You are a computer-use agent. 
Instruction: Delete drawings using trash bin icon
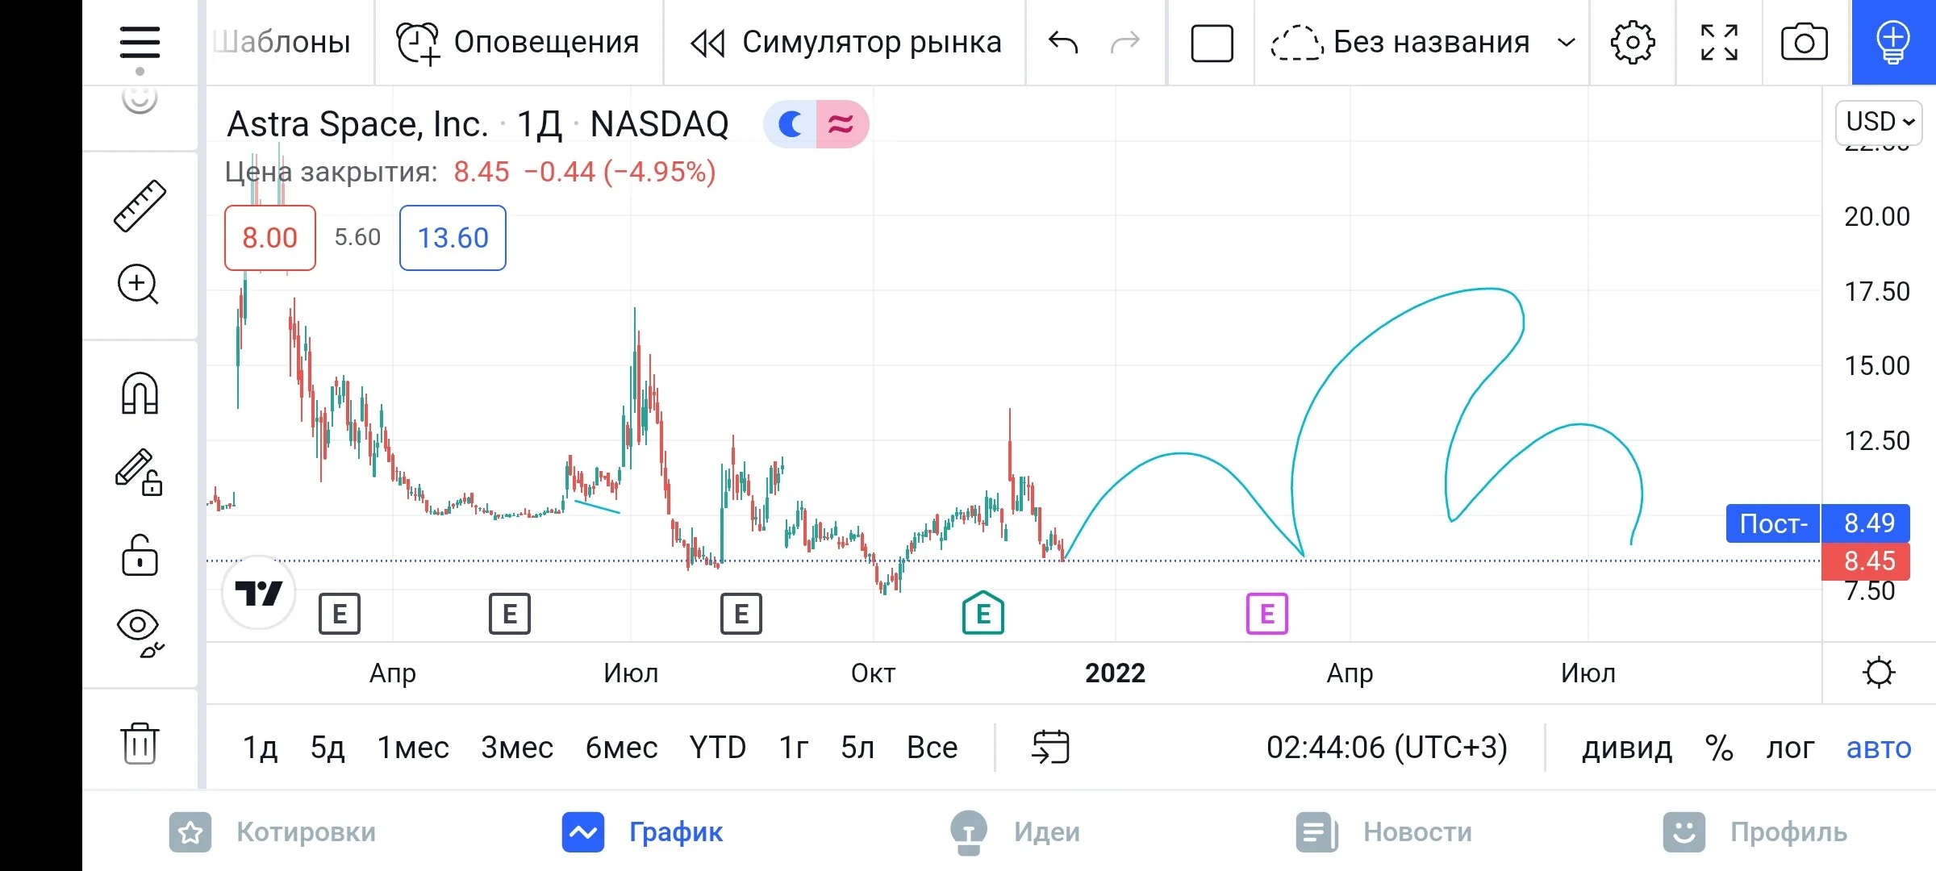[140, 743]
